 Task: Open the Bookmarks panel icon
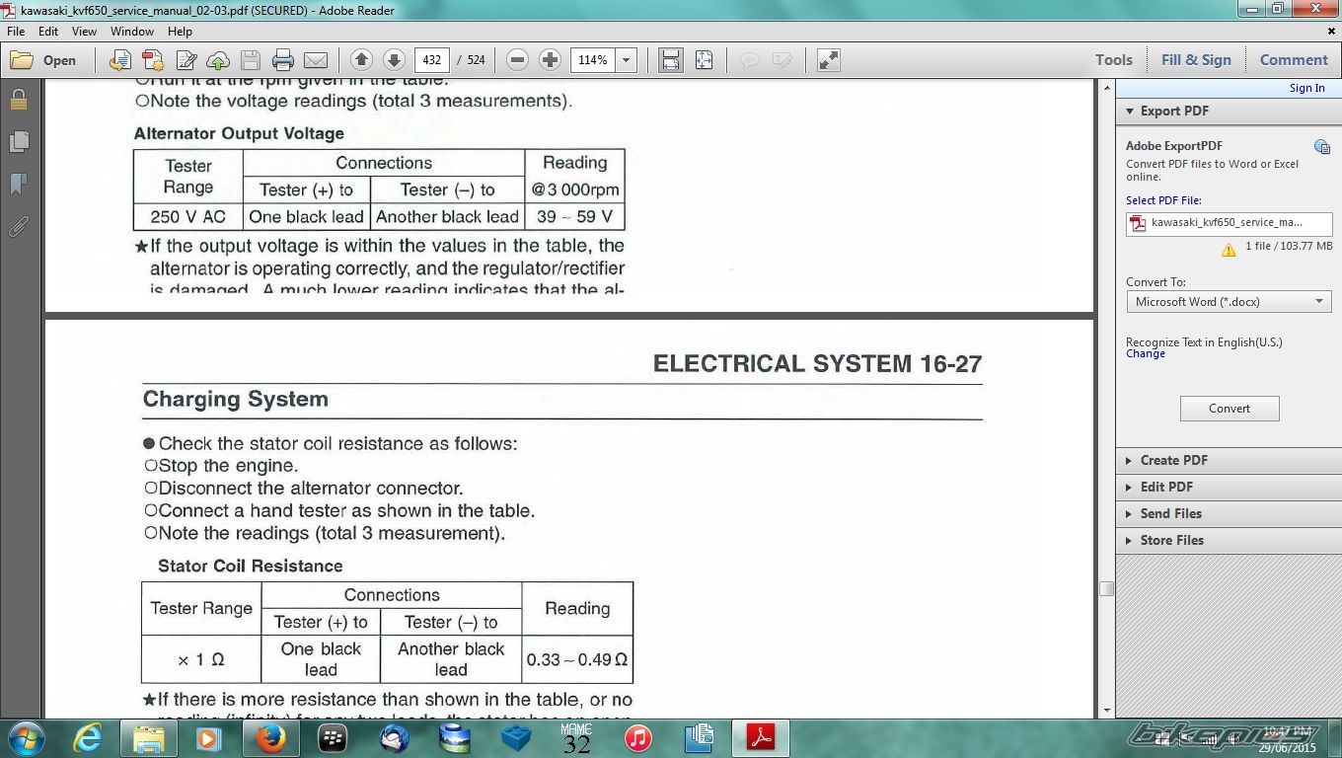[18, 185]
